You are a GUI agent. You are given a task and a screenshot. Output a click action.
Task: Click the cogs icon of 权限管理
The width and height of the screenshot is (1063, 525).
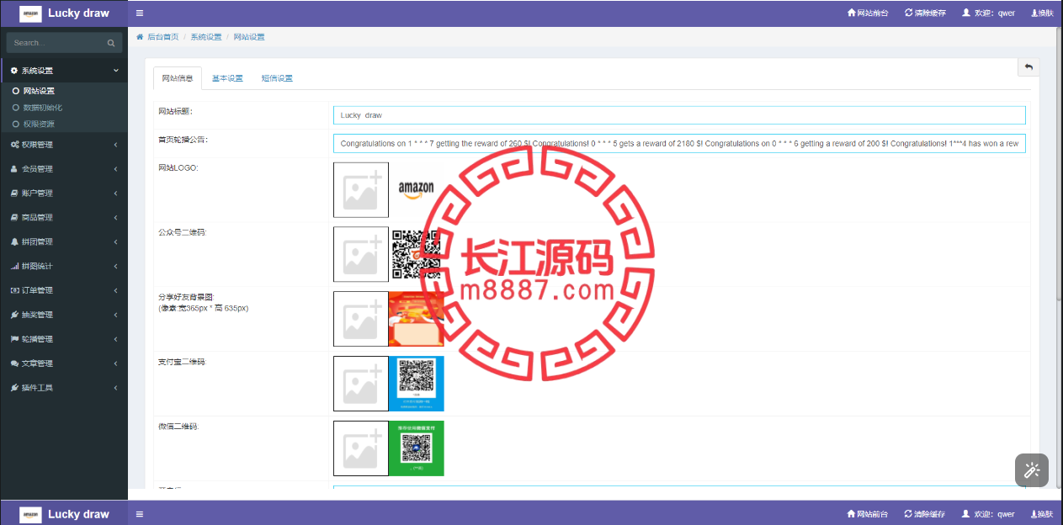click(x=15, y=145)
